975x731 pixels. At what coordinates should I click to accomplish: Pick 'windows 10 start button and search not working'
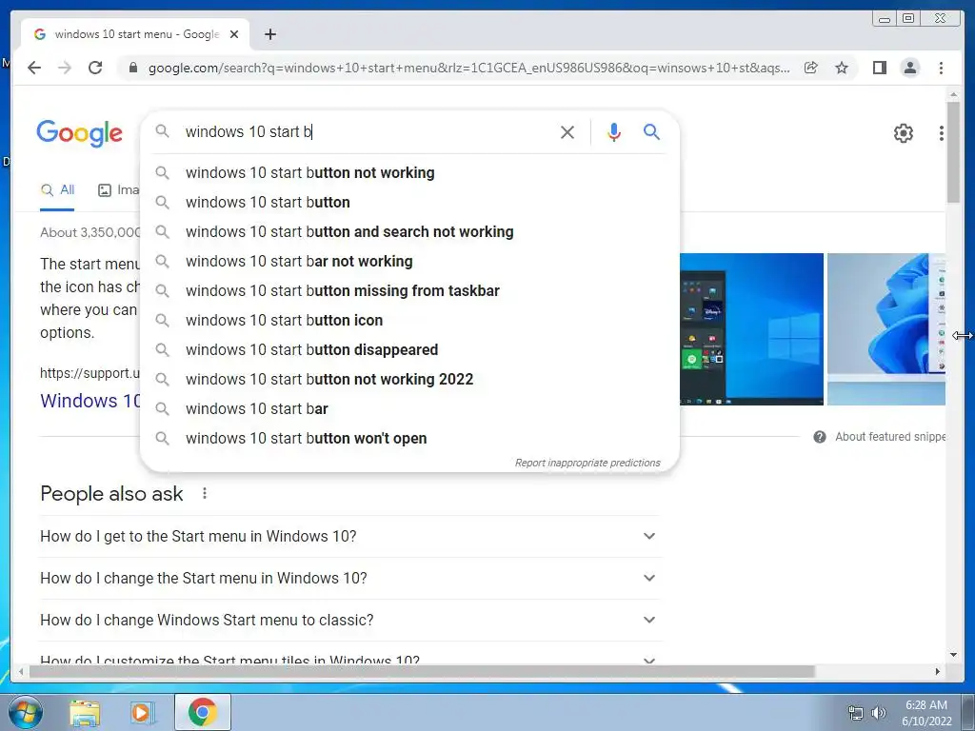point(409,232)
